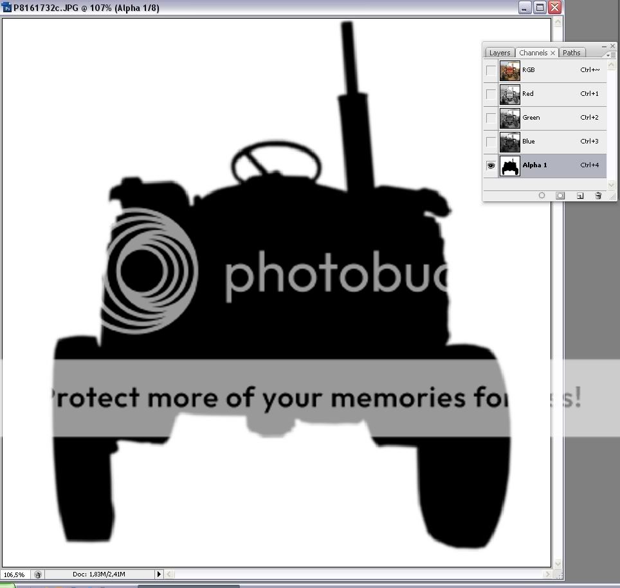The height and width of the screenshot is (588, 620).
Task: Click the status bar icon beside zoom percentage
Action: coord(38,574)
